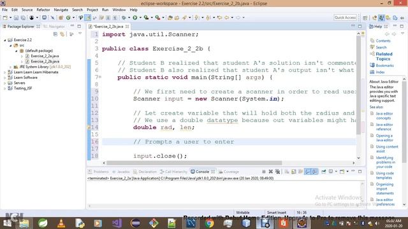Toggle Show Console When Standard Out Changes
This screenshot has width=408, height=229.
307,171
